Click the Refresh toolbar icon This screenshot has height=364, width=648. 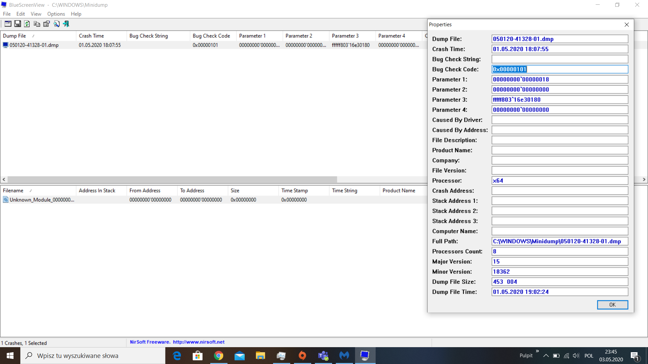click(x=27, y=24)
